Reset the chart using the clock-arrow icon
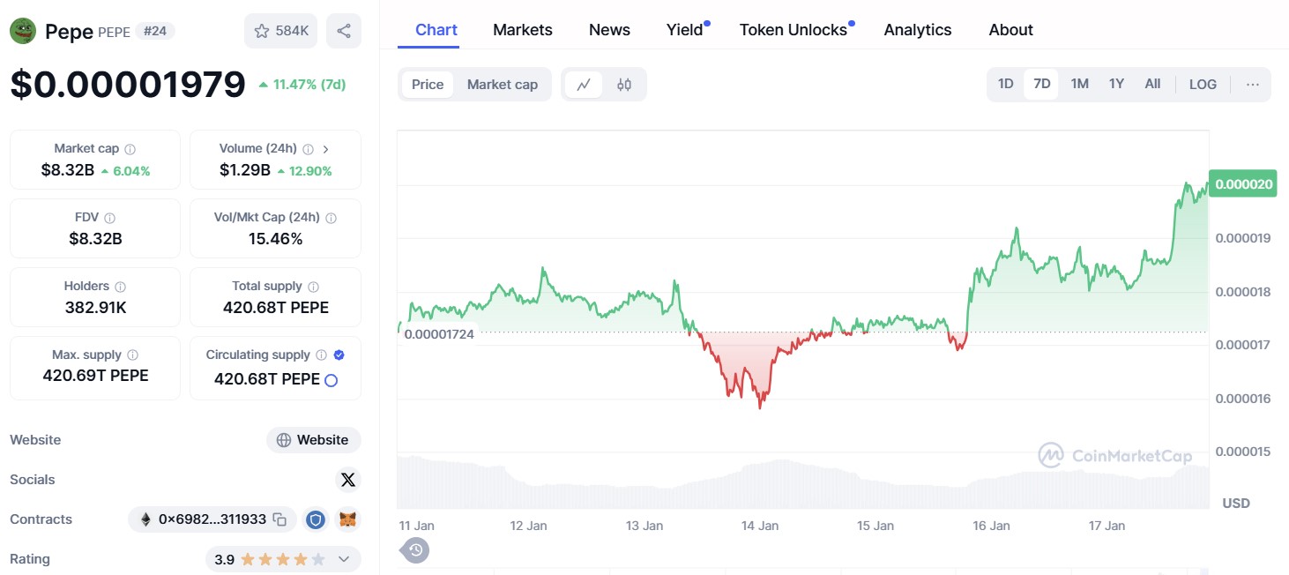 click(414, 549)
